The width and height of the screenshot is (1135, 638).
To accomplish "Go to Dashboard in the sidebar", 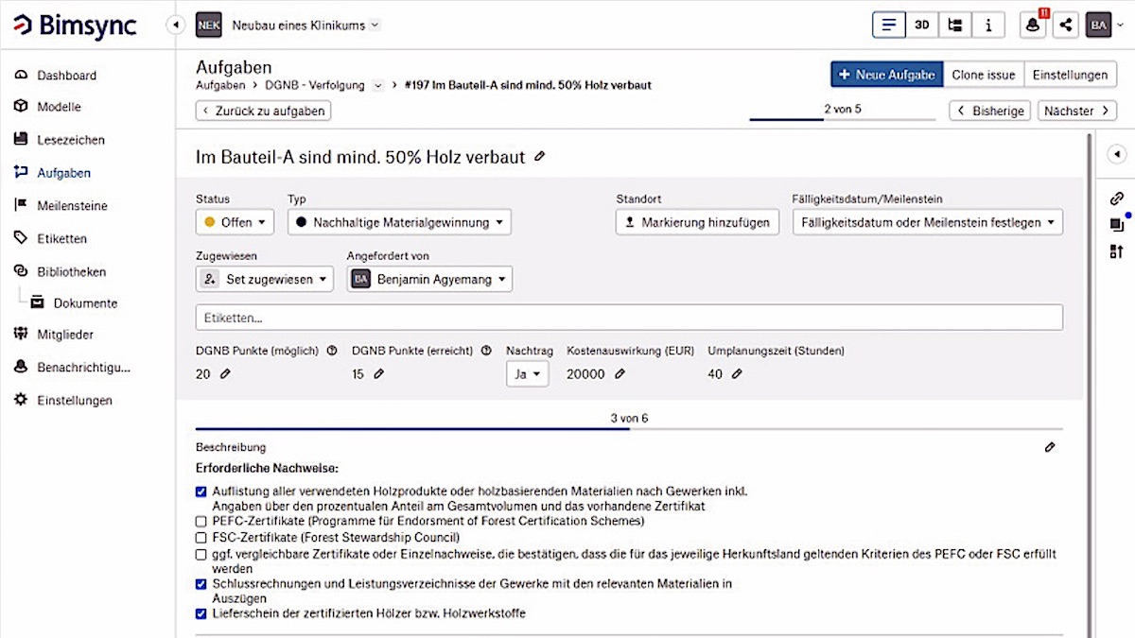I will pos(66,76).
